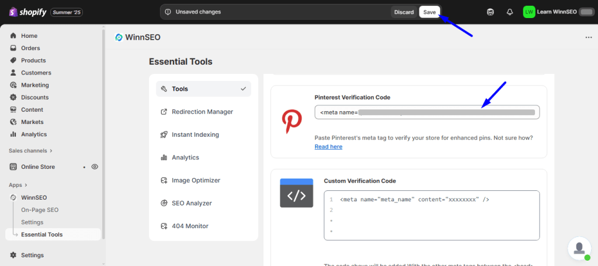The width and height of the screenshot is (598, 266).
Task: Expand the Apps section
Action: pyautogui.click(x=18, y=185)
